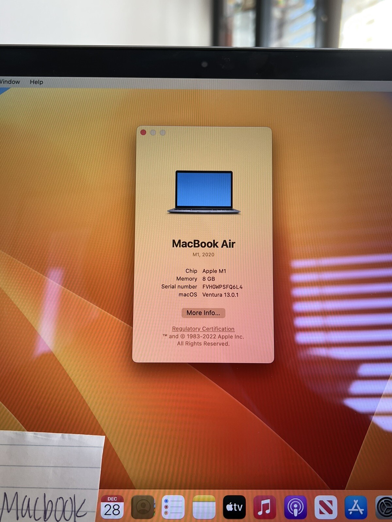This screenshot has height=522, width=392.
Task: Click the 8 GB memory value
Action: click(x=209, y=279)
